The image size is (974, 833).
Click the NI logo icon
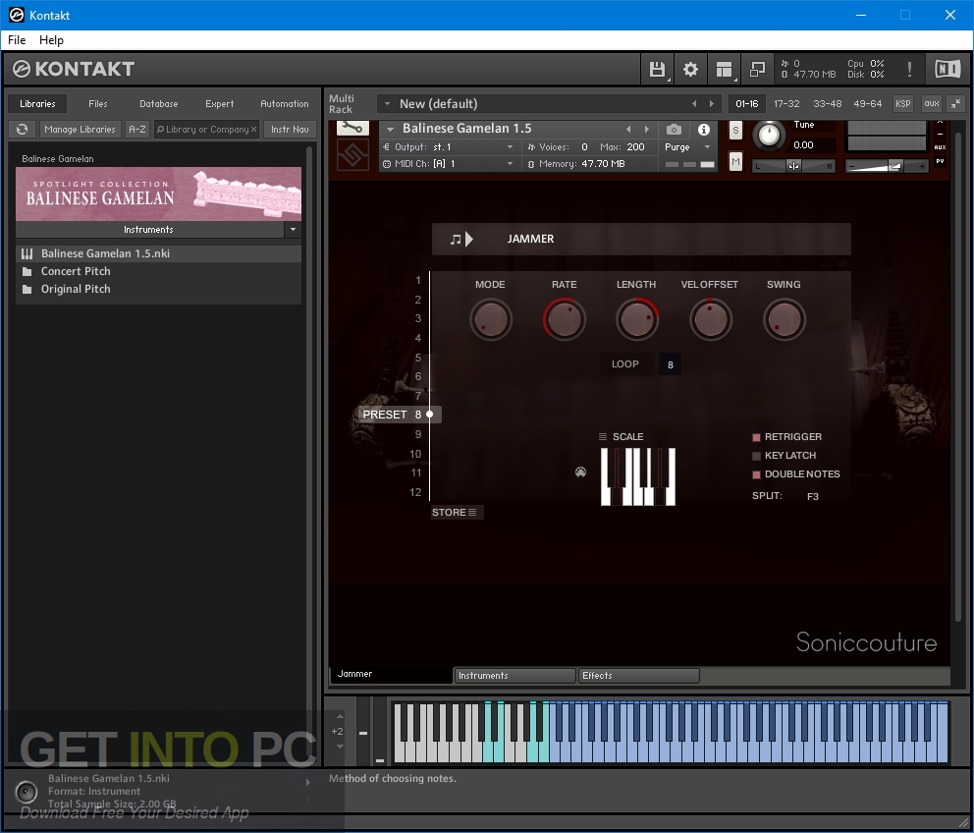947,69
